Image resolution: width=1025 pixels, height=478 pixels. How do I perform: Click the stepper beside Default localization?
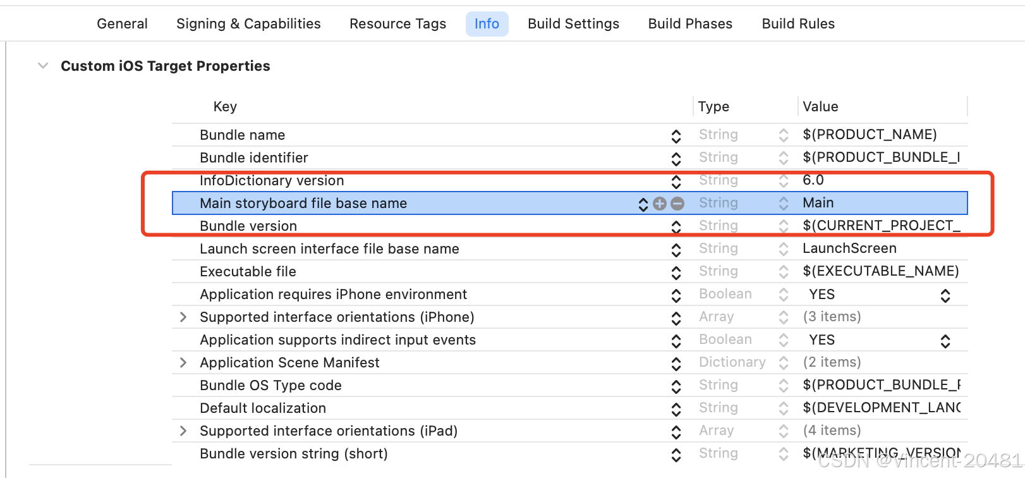[x=676, y=408]
